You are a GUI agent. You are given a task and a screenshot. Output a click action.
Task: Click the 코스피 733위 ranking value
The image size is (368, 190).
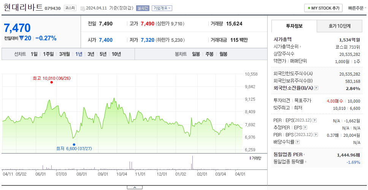348,47
